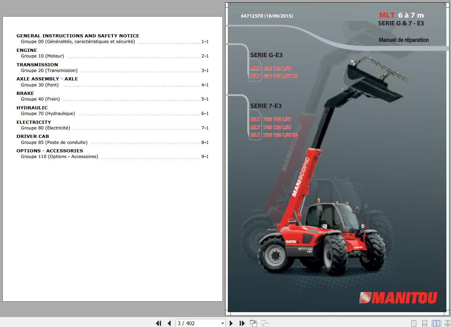Image resolution: width=451 pixels, height=327 pixels.
Task: Click page reference 4-1
Action: click(x=205, y=85)
